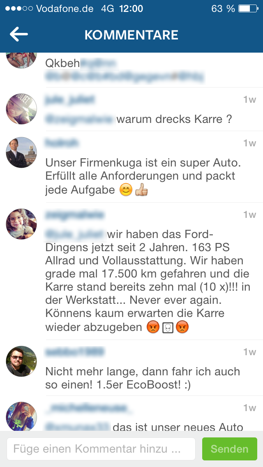Open avatar of man with sunglasses

pos(21,361)
